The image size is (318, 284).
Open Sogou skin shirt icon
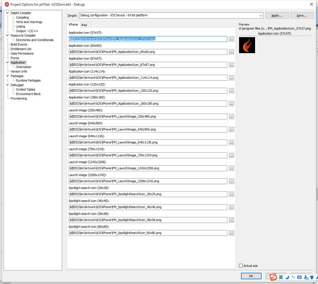(x=312, y=277)
